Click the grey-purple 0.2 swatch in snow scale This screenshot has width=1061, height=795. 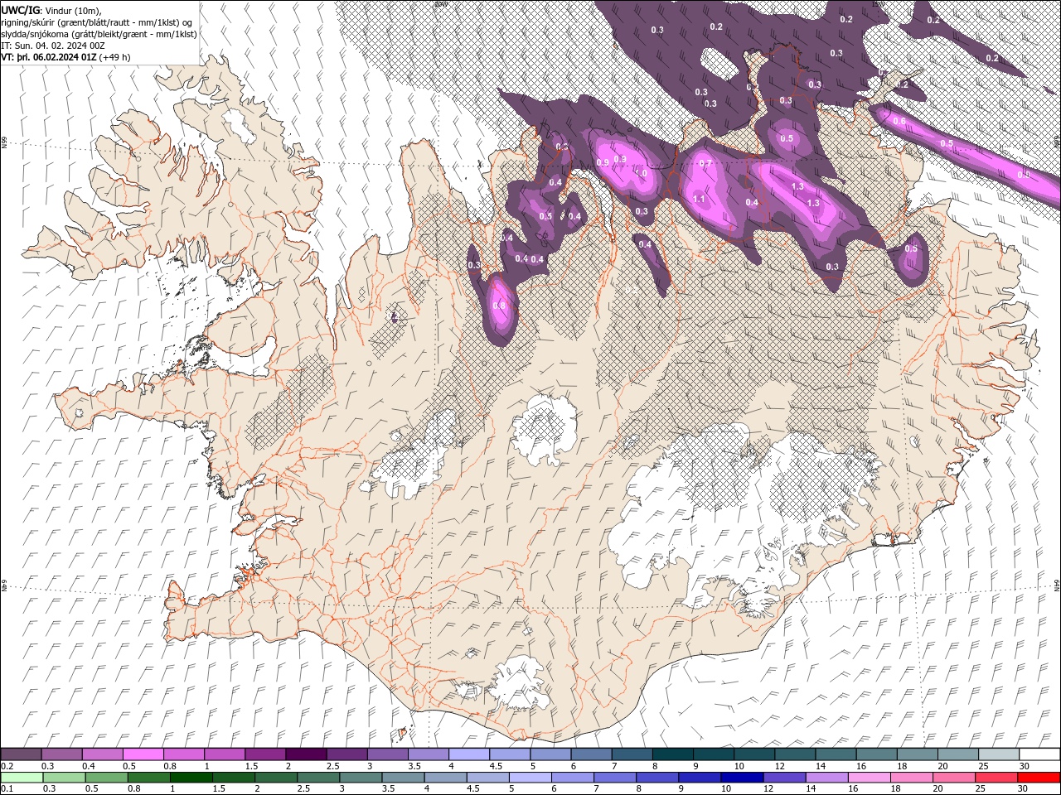point(22,754)
